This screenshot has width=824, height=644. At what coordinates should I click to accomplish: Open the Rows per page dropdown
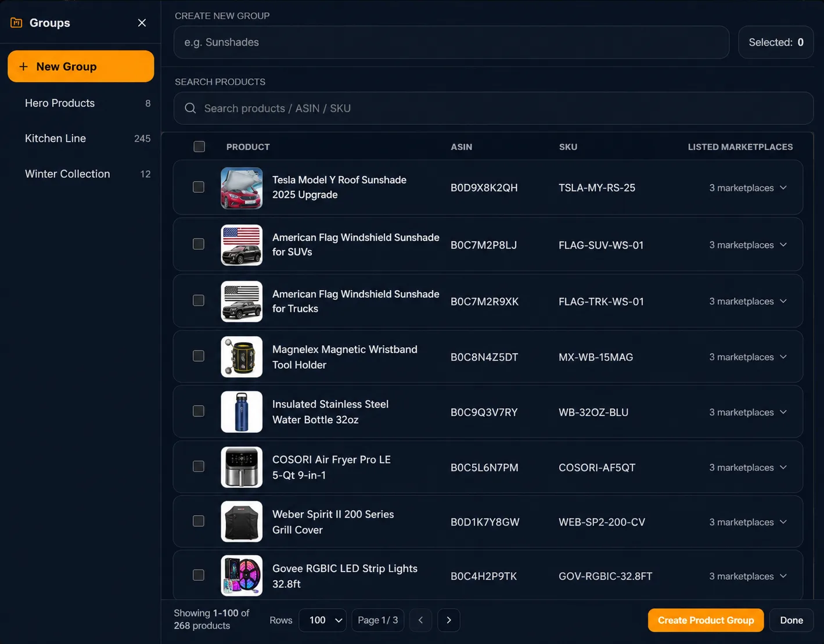323,620
